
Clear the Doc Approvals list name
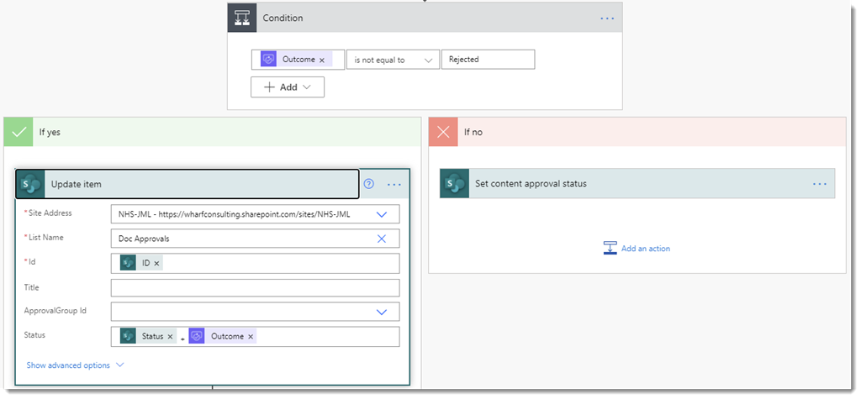[382, 239]
